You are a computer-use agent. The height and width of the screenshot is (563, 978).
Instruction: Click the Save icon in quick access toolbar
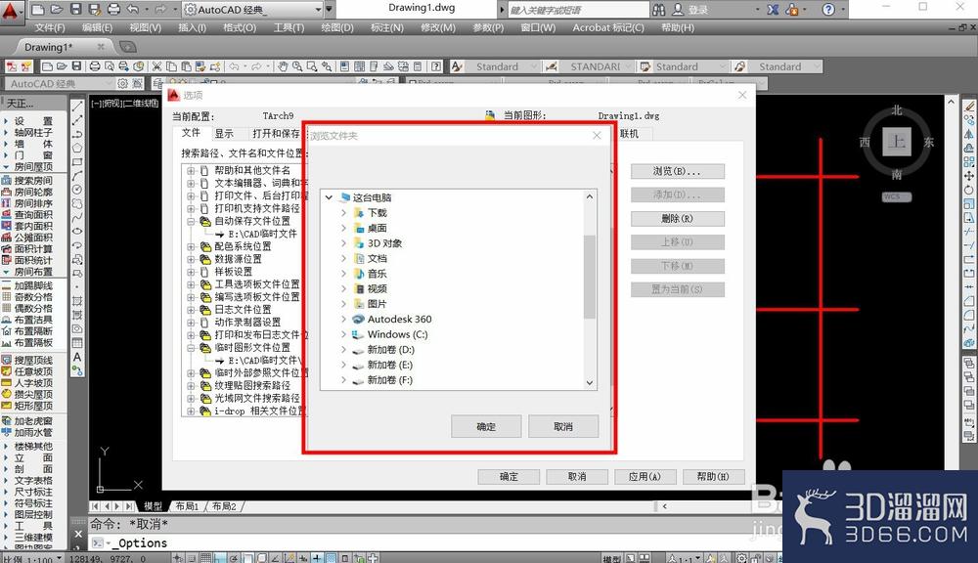click(75, 10)
